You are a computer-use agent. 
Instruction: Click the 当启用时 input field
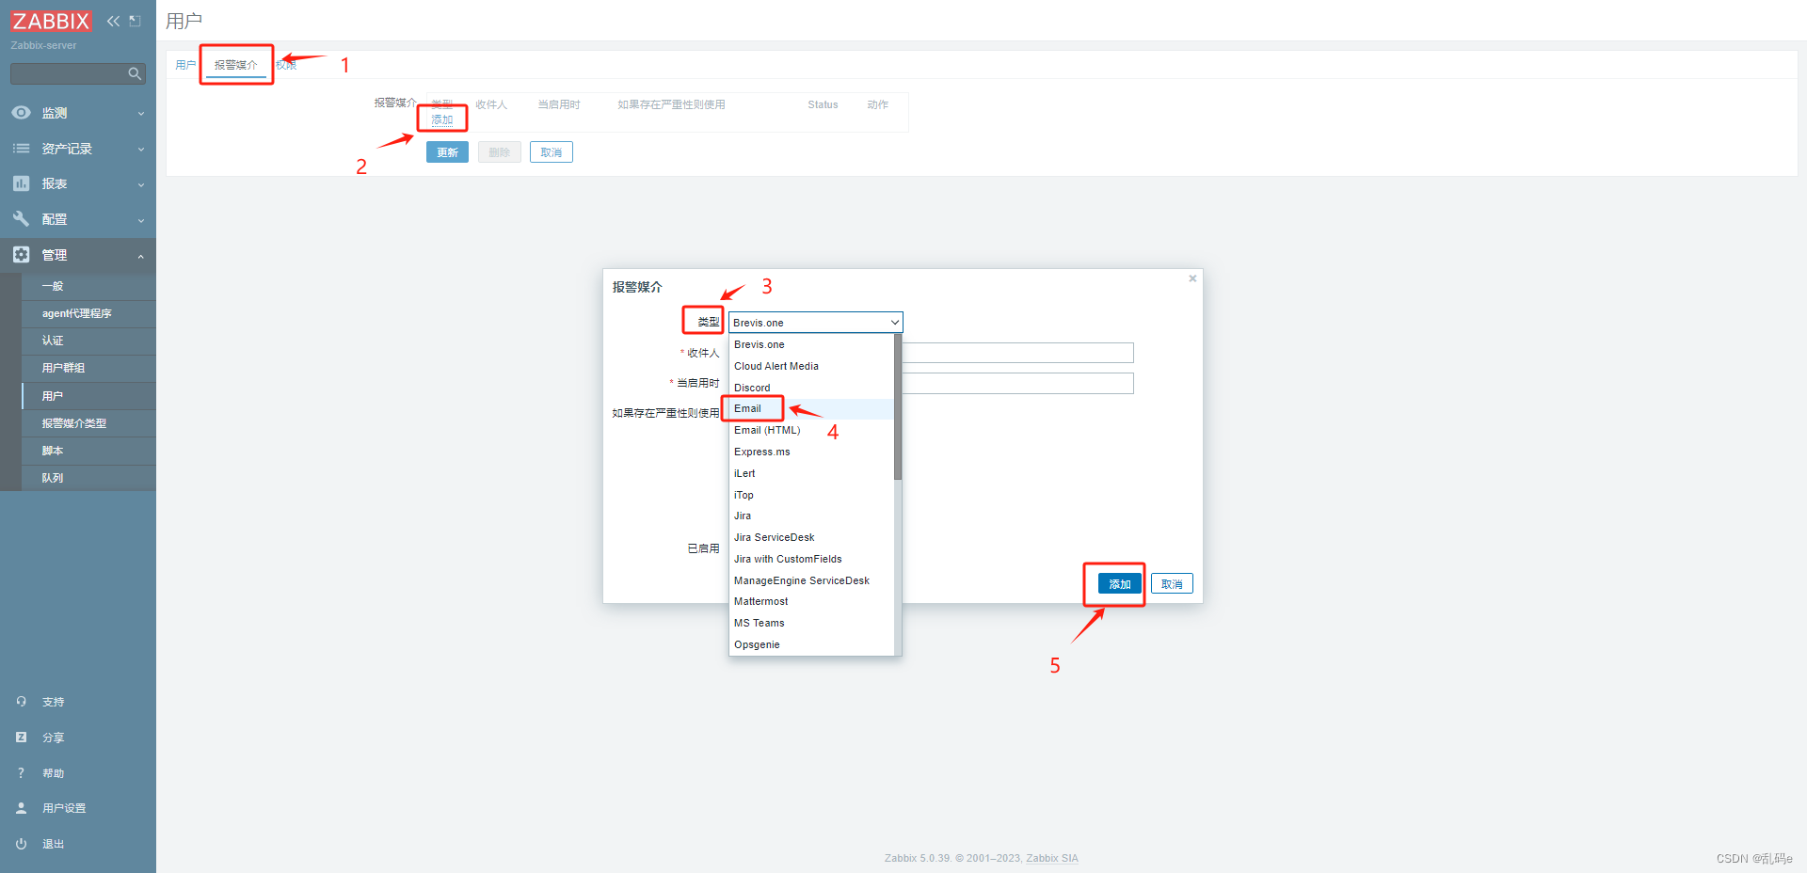point(1017,384)
